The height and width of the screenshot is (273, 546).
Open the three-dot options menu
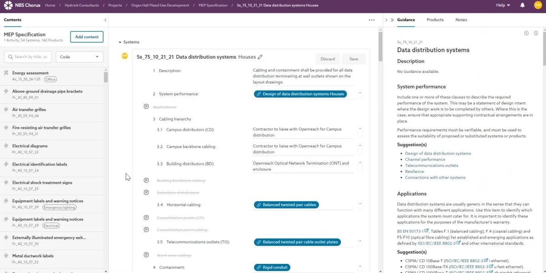pos(372,20)
